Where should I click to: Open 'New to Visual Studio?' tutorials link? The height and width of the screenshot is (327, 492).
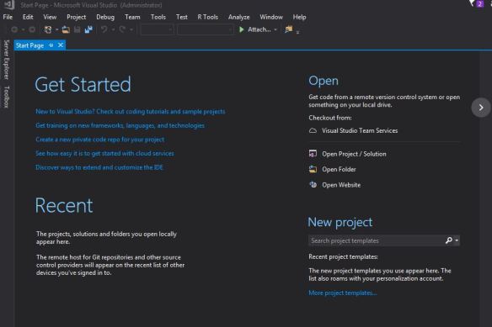(131, 111)
